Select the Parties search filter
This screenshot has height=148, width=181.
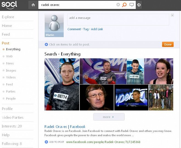pyautogui.click(x=11, y=92)
